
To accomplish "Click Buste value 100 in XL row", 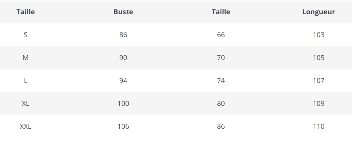I will point(123,104).
